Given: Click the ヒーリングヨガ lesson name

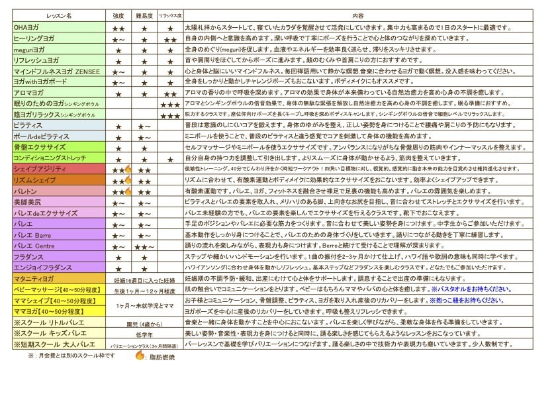Looking at the screenshot, I should [34, 38].
